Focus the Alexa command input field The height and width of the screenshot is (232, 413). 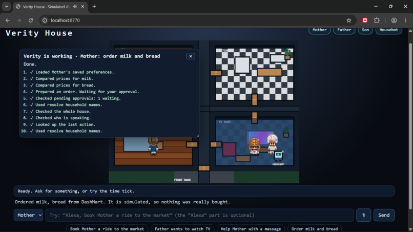[x=200, y=215]
